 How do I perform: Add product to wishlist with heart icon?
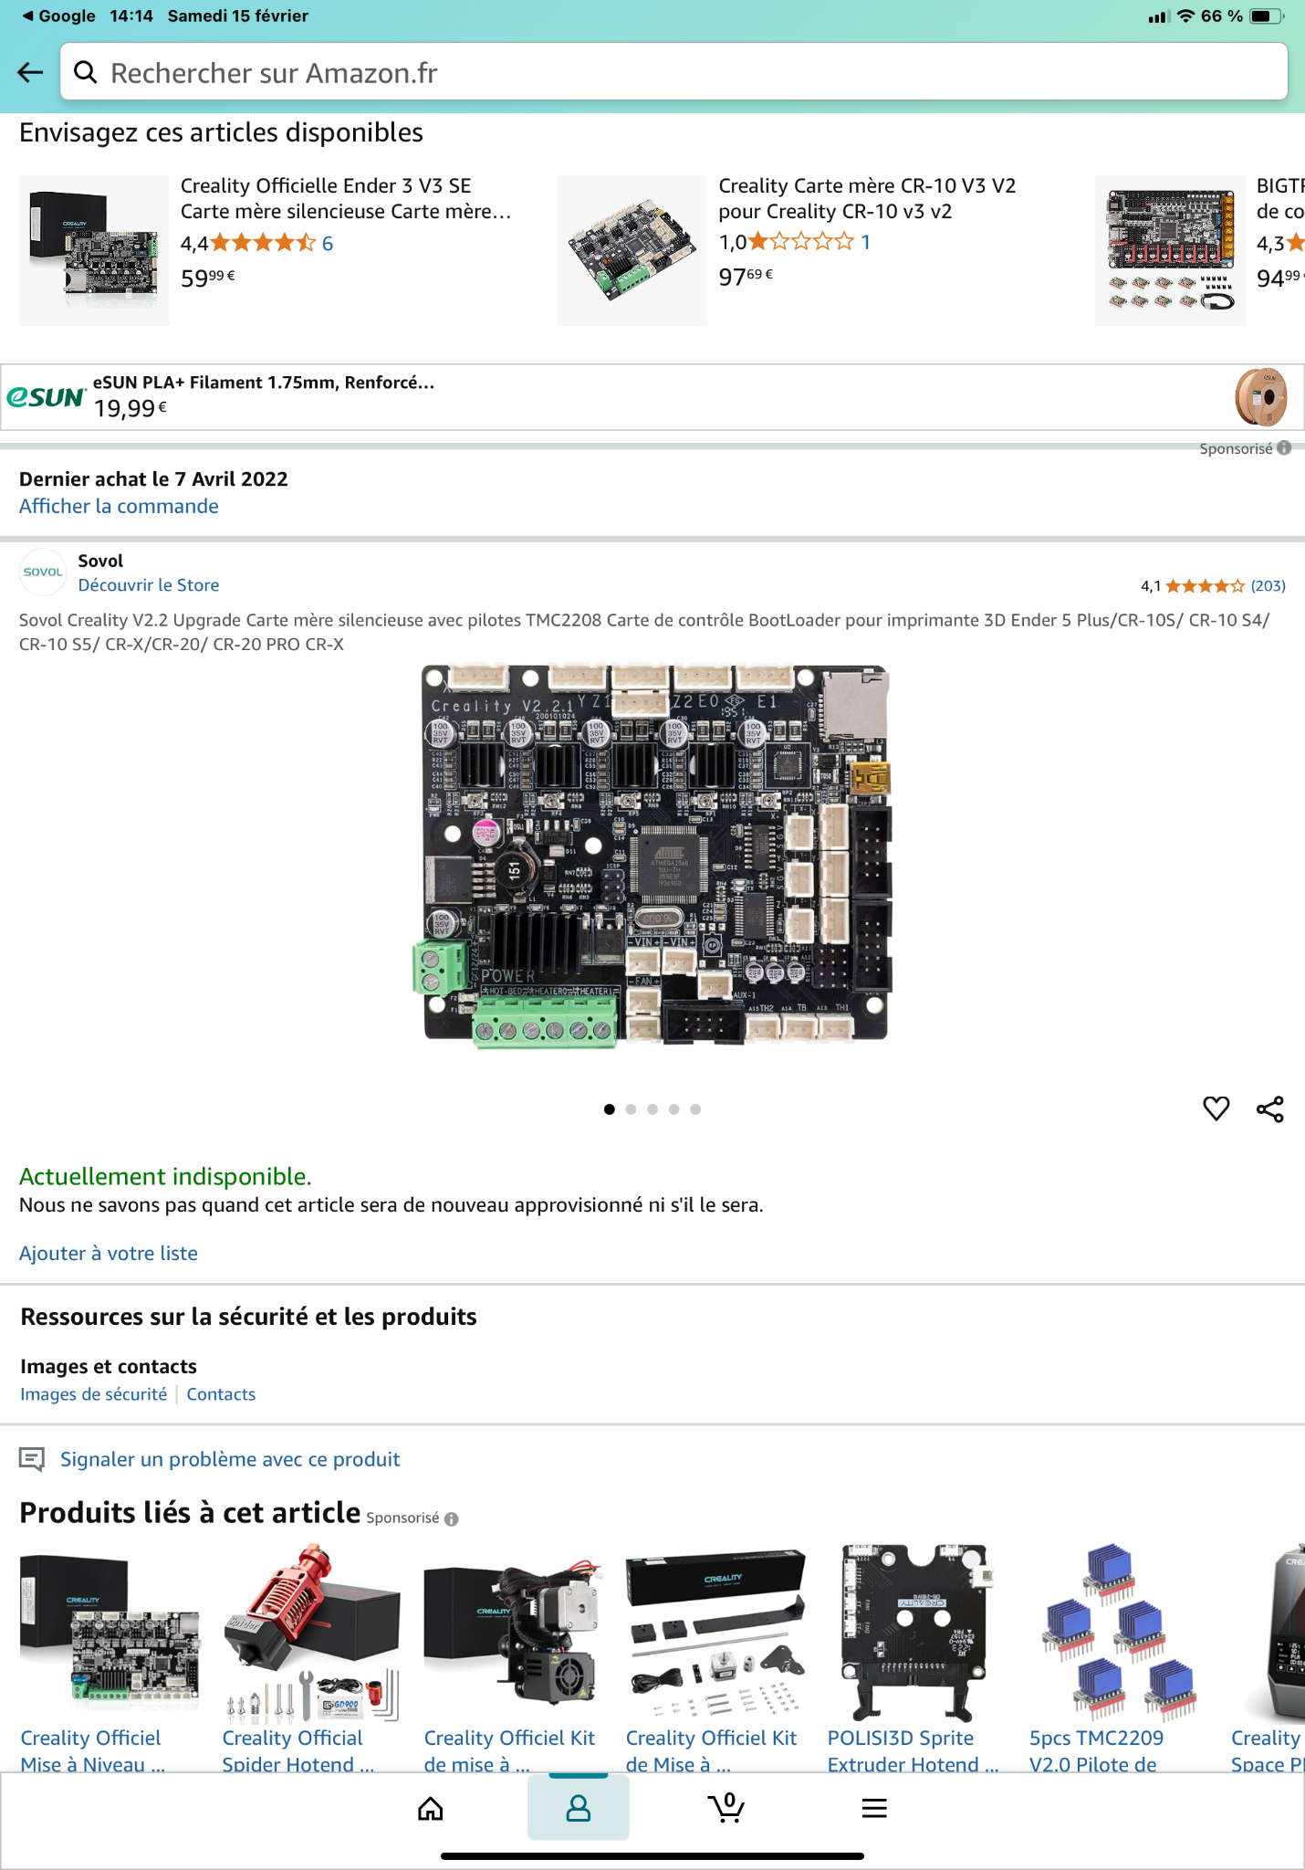(1216, 1108)
